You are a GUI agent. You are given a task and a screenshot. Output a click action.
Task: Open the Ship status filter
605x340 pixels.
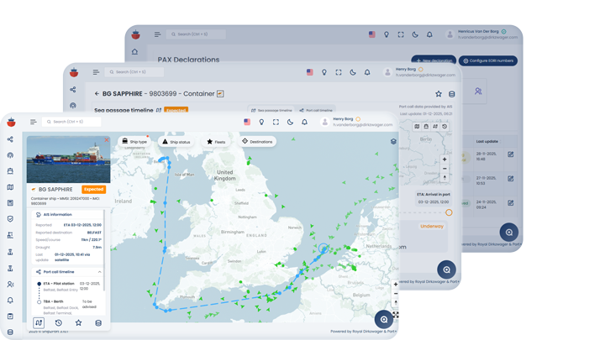[x=176, y=142]
